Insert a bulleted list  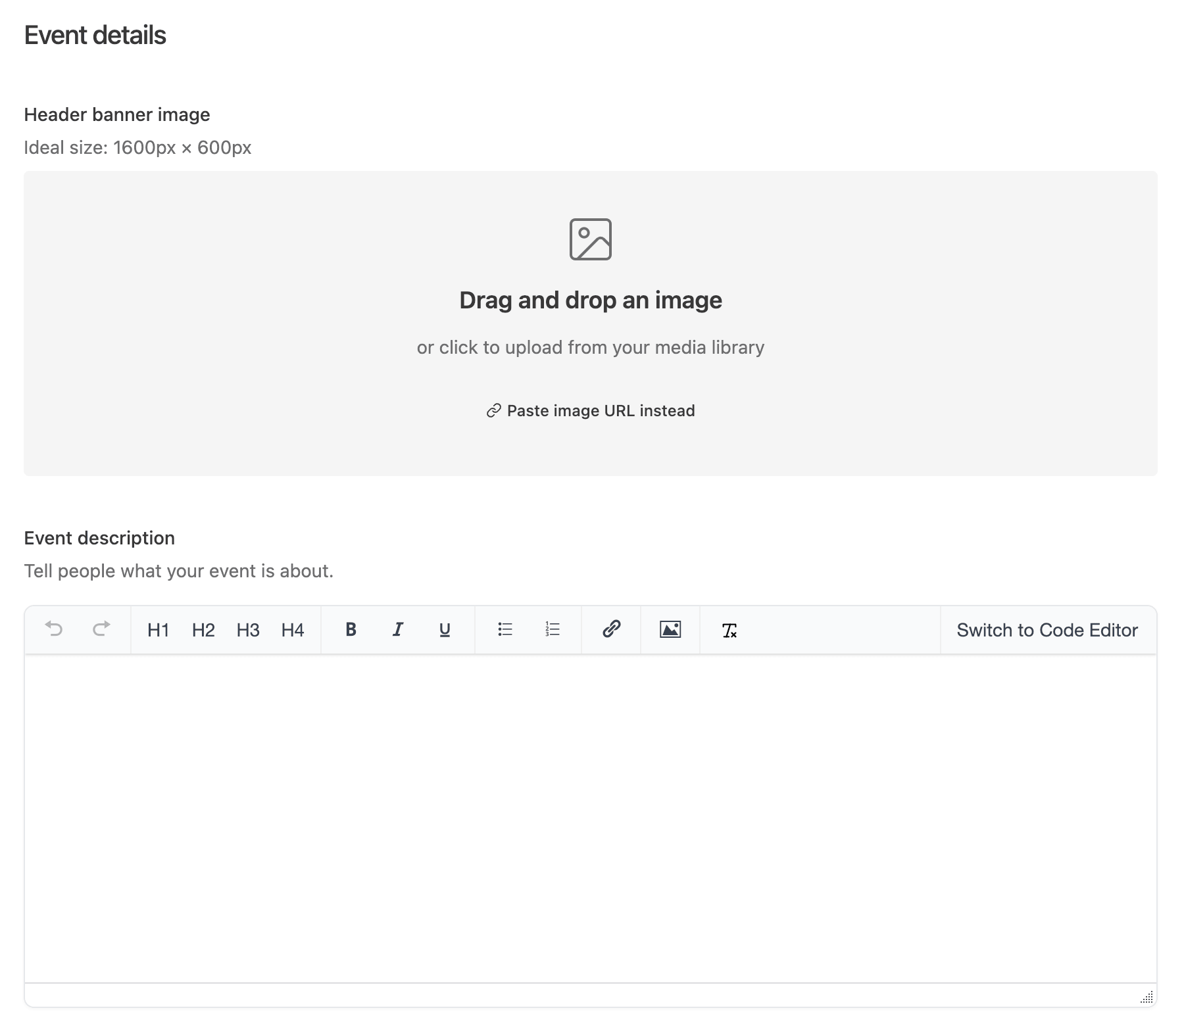point(505,630)
